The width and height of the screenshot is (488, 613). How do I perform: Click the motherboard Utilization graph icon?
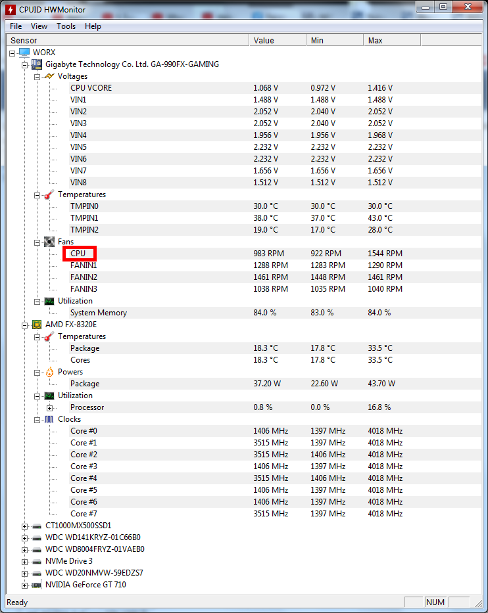click(49, 301)
